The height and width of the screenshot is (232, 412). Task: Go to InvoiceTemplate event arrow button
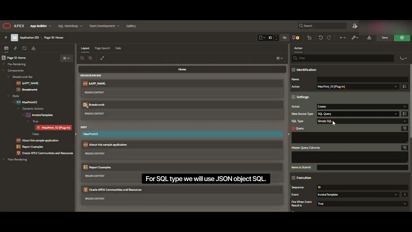click(405, 195)
